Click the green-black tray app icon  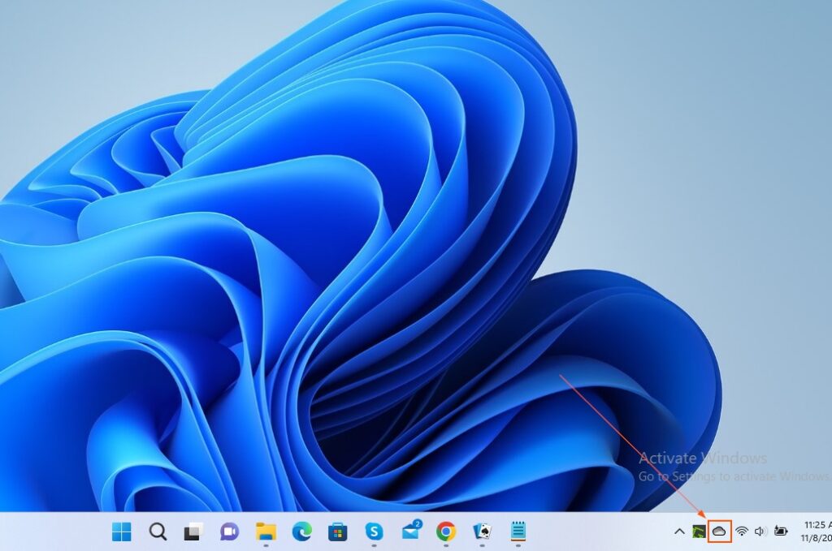click(x=699, y=532)
